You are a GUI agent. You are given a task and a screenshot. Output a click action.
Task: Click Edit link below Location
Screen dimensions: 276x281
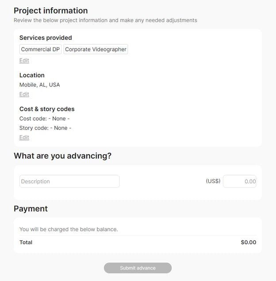(24, 94)
